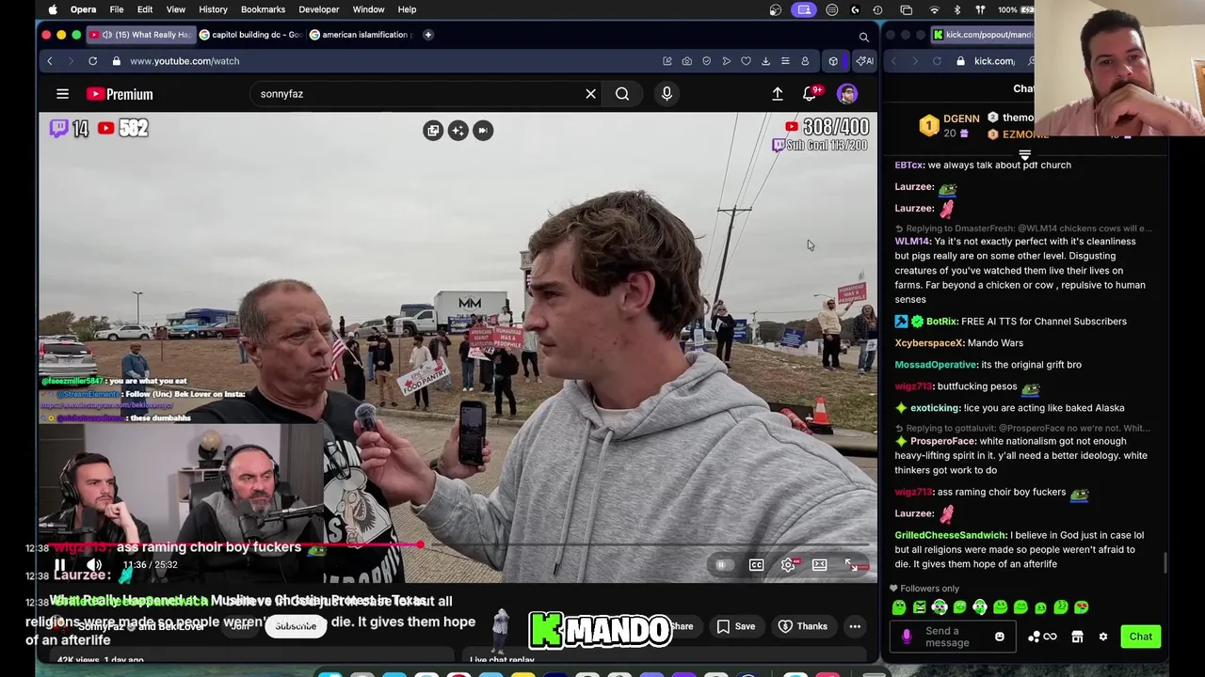Start voice search with microphone icon
This screenshot has width=1205, height=677.
click(667, 94)
